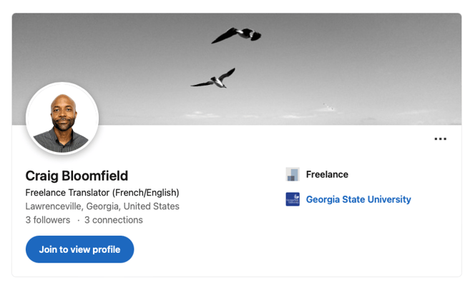465x292 pixels.
Task: Click the Craig Bloomfield name heading
Action: click(x=77, y=176)
